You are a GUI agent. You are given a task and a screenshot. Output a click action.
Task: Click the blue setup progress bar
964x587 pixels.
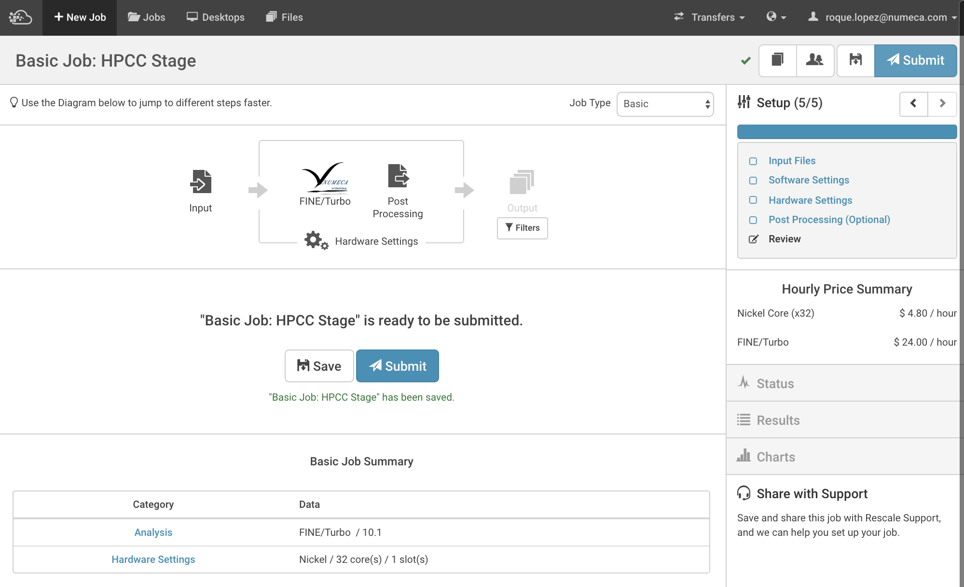847,132
